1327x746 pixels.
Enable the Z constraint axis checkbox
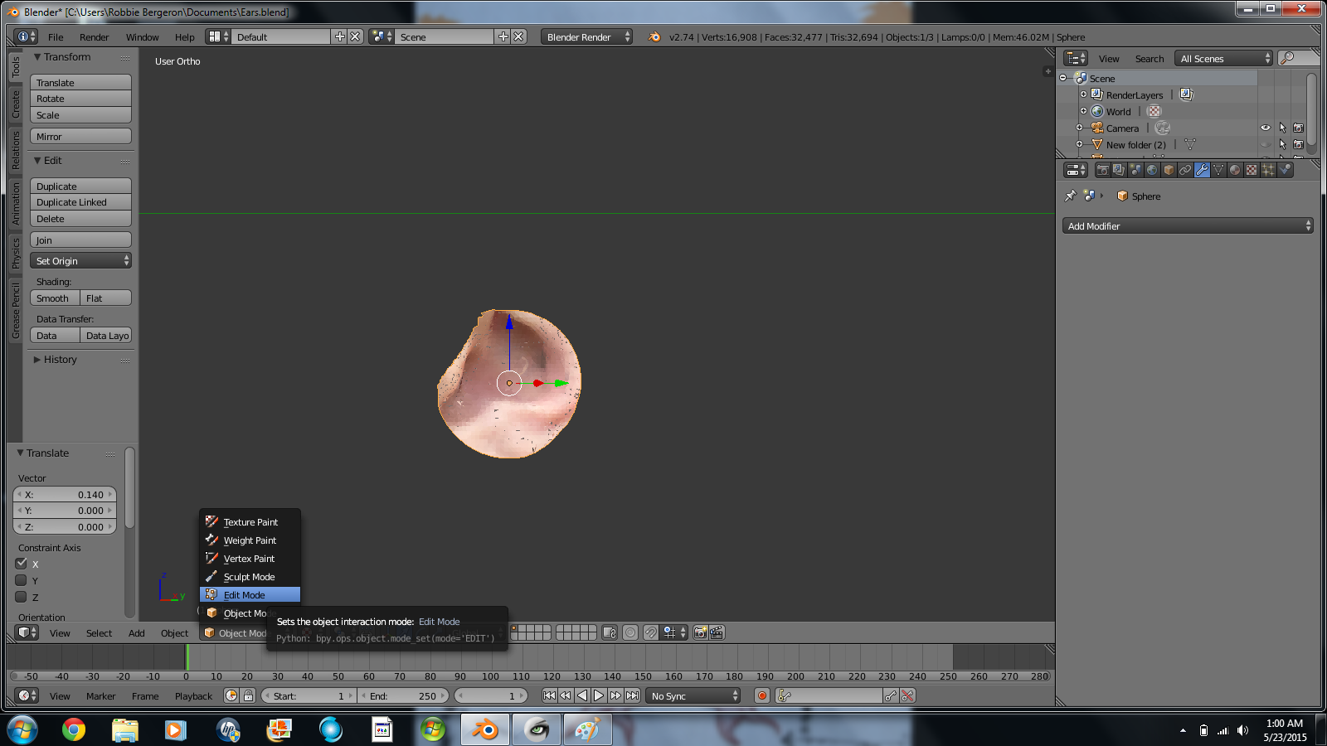pyautogui.click(x=22, y=597)
